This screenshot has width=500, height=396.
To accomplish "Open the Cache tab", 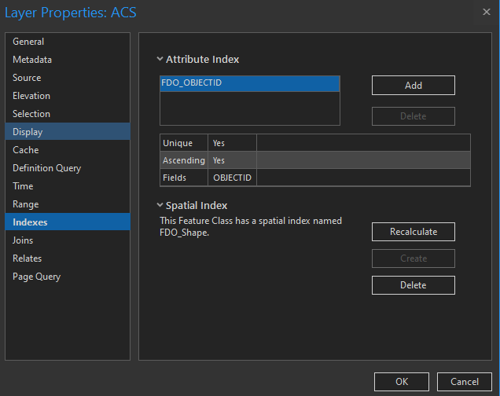I will (x=25, y=150).
